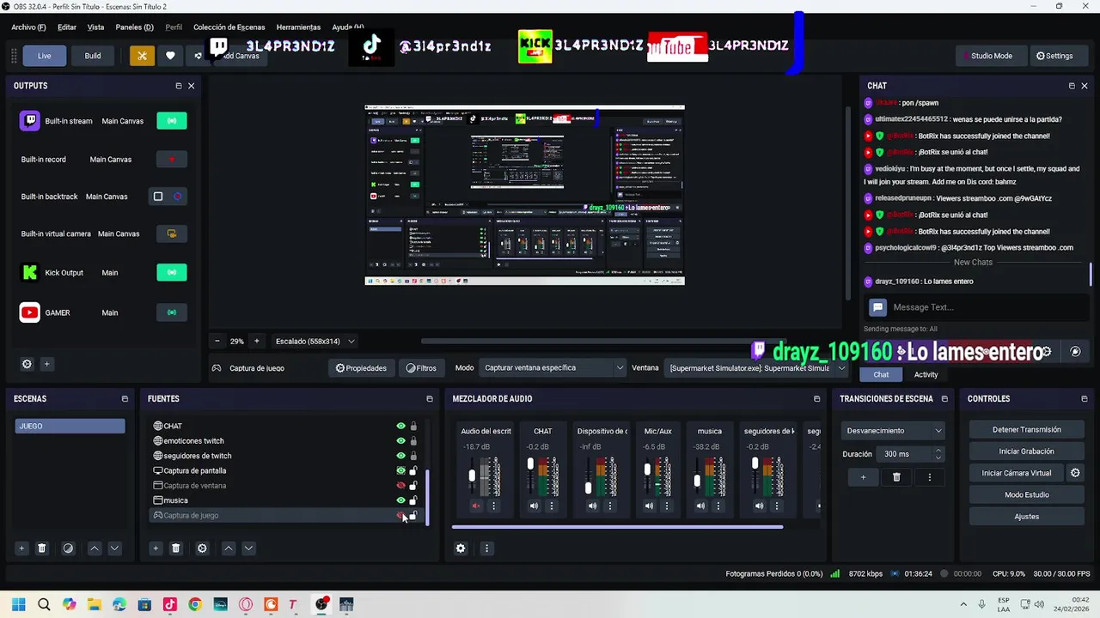This screenshot has width=1100, height=618.
Task: Click Iniciar Cámara Virtual button
Action: tap(1017, 473)
